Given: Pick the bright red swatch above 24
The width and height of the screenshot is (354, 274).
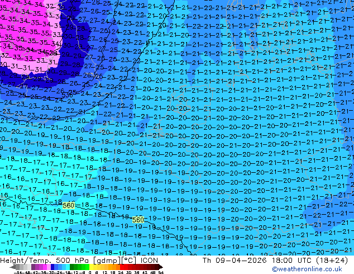Looking at the screenshot, I should click(122, 267).
